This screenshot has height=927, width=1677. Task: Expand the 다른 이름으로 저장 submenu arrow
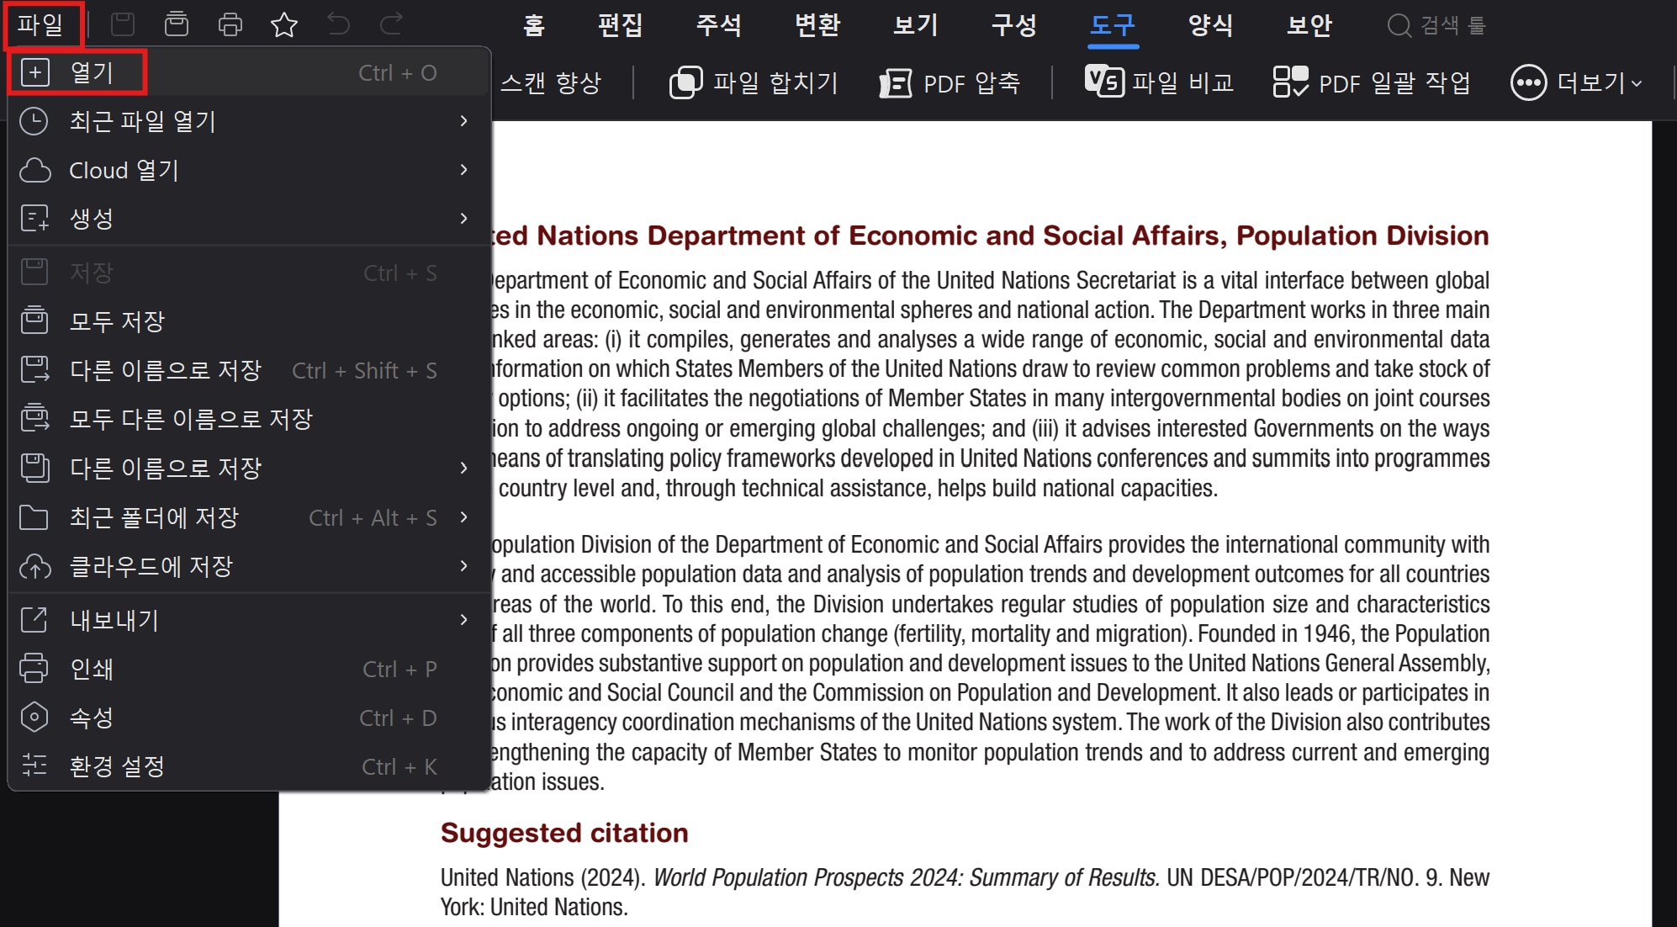click(x=463, y=468)
